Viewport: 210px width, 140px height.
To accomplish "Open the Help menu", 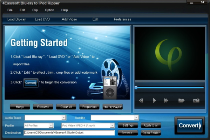I will click(65, 10).
